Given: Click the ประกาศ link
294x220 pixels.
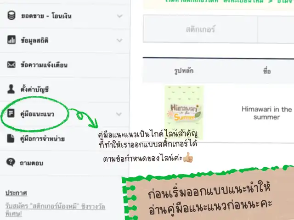Looking at the screenshot, I should (16, 193).
